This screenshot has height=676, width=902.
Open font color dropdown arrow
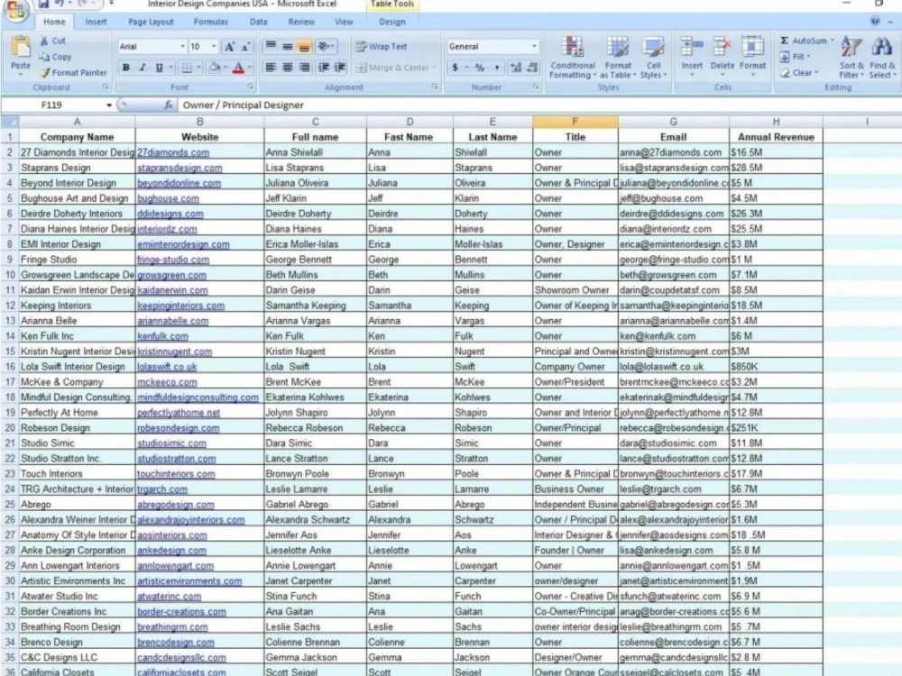coord(250,68)
